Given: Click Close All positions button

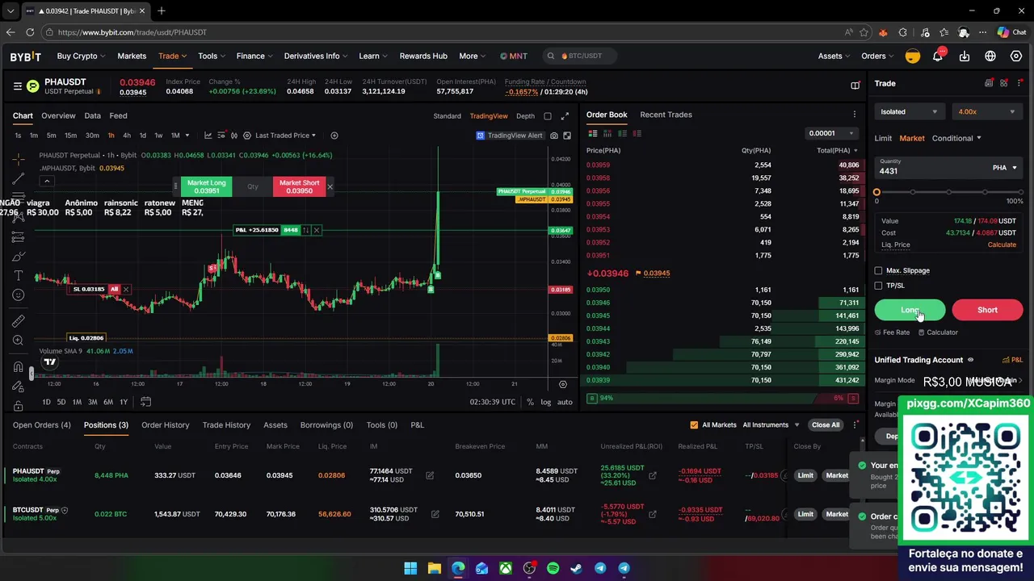Looking at the screenshot, I should (826, 425).
